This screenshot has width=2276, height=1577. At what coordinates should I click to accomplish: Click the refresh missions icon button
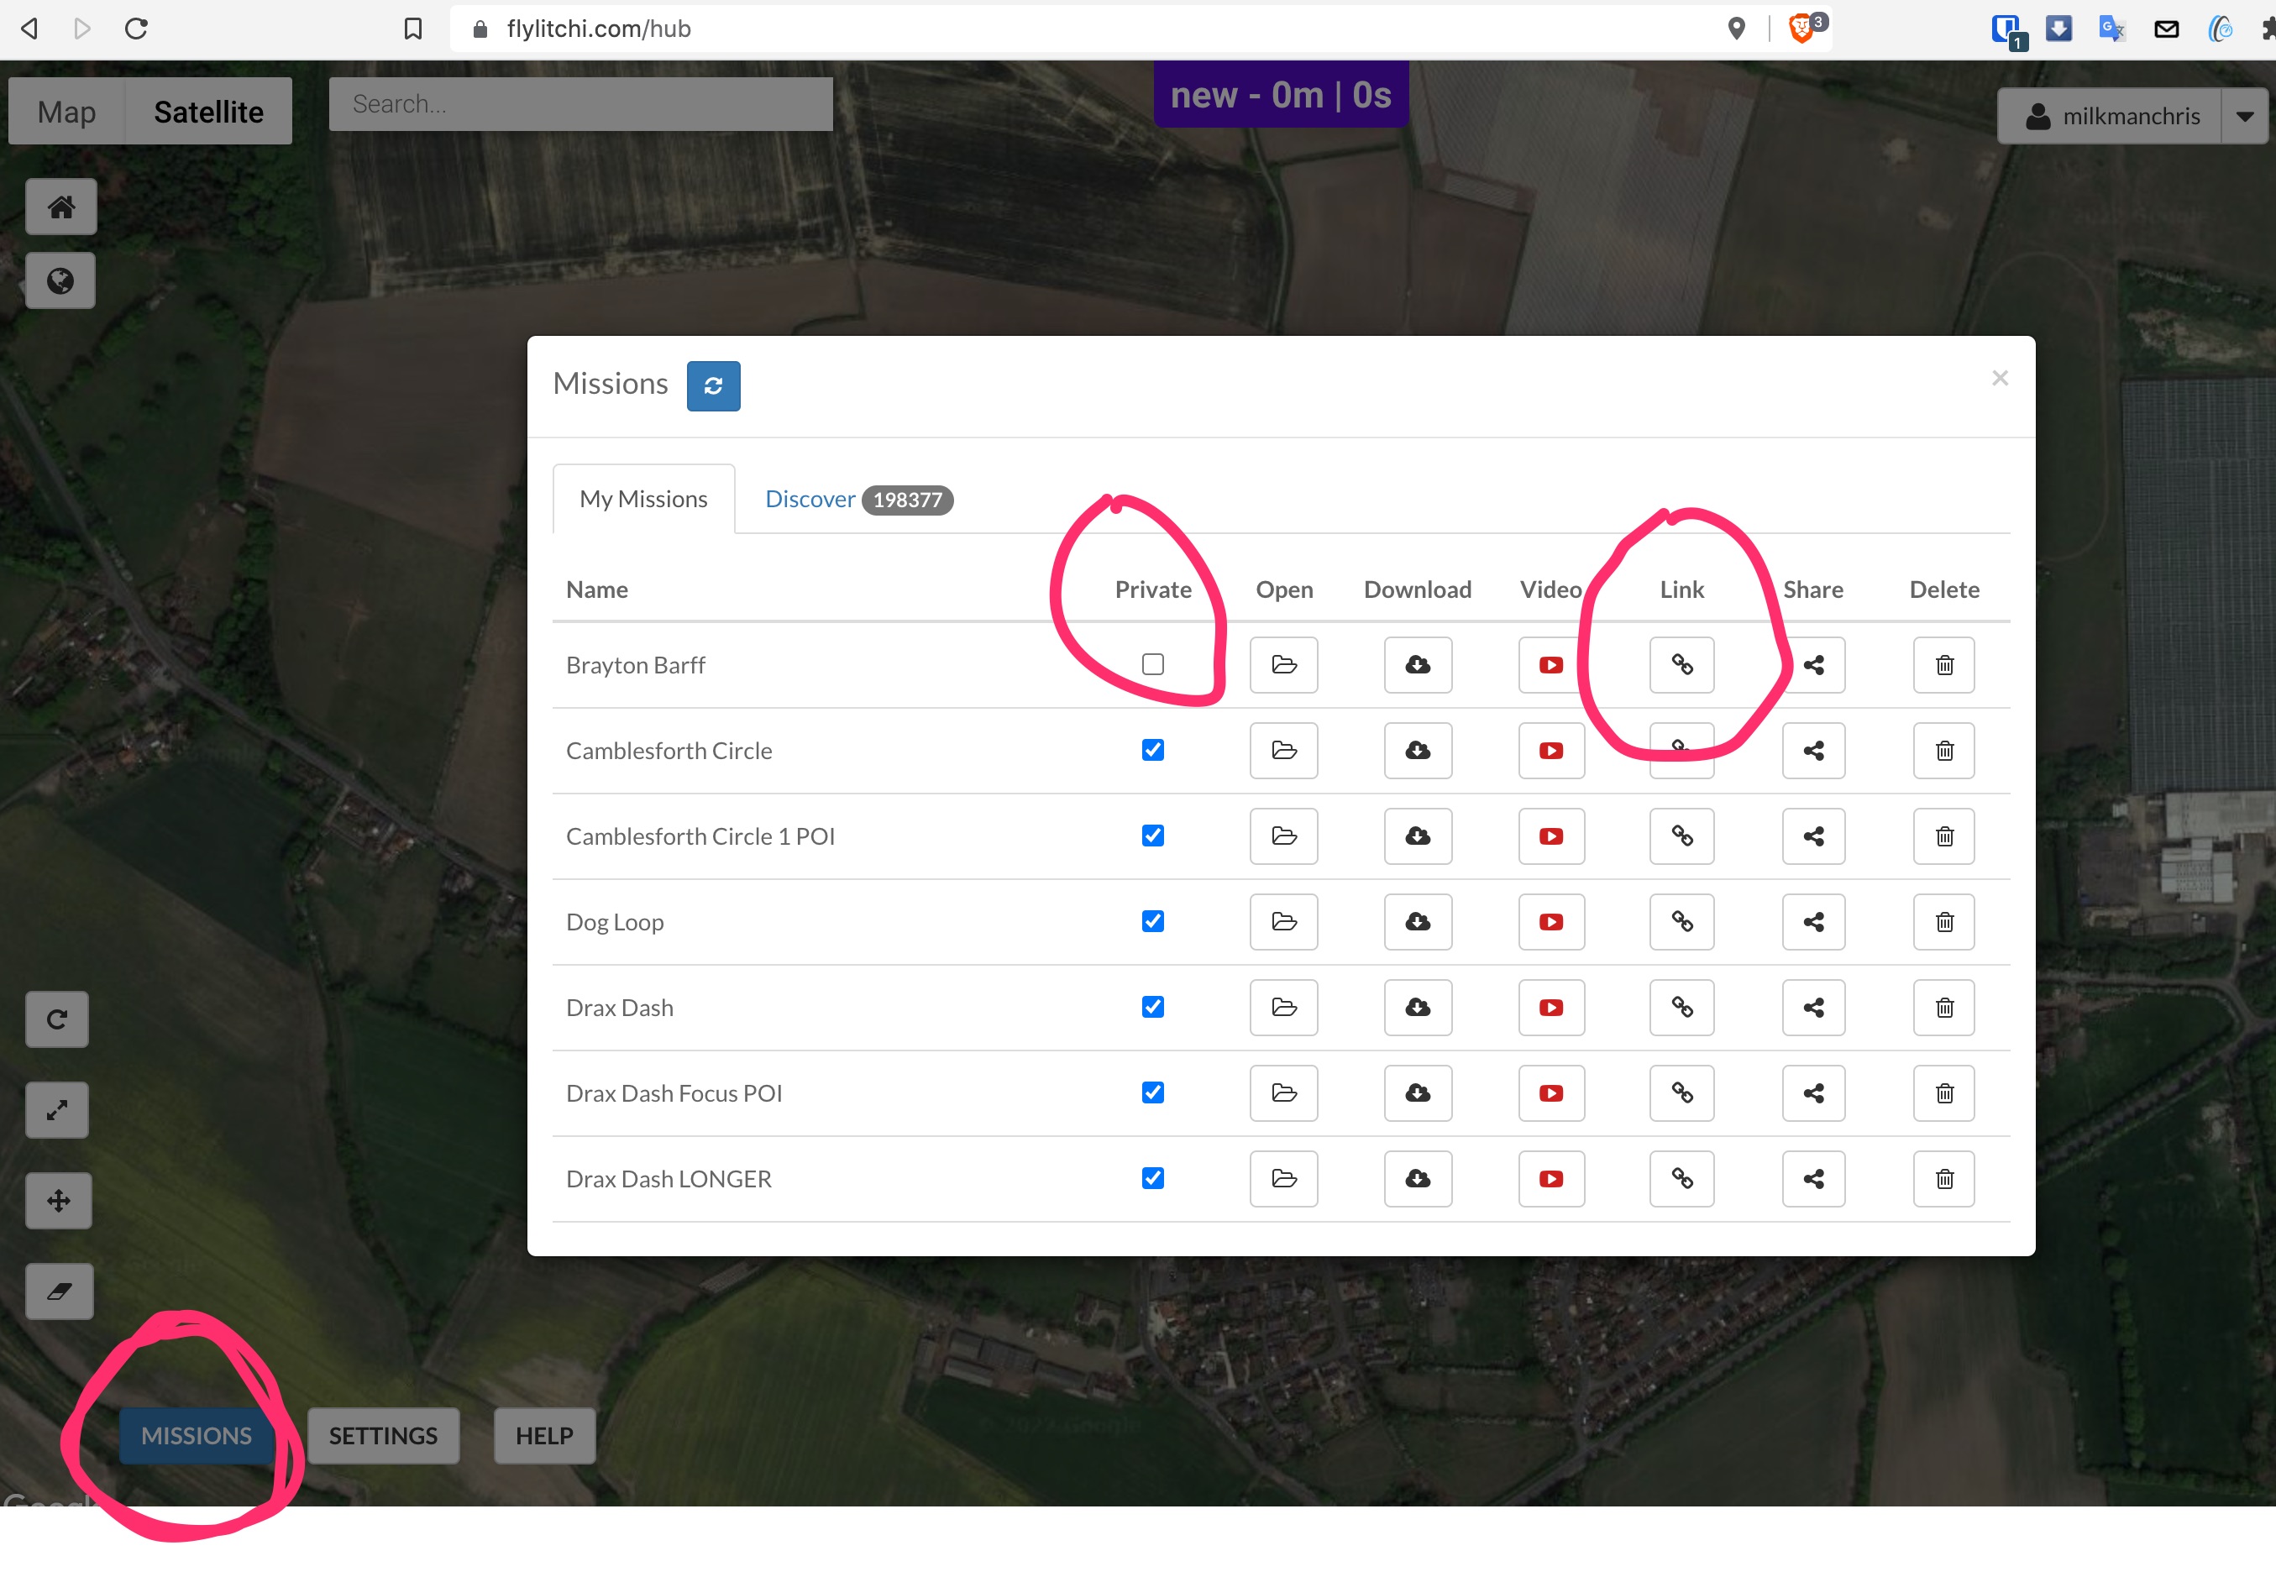coord(712,385)
